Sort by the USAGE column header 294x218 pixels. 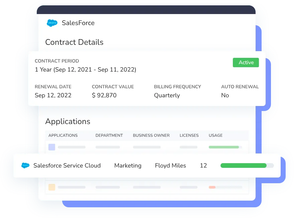(215, 135)
